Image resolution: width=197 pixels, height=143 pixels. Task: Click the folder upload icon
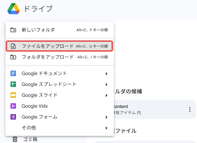(13, 57)
